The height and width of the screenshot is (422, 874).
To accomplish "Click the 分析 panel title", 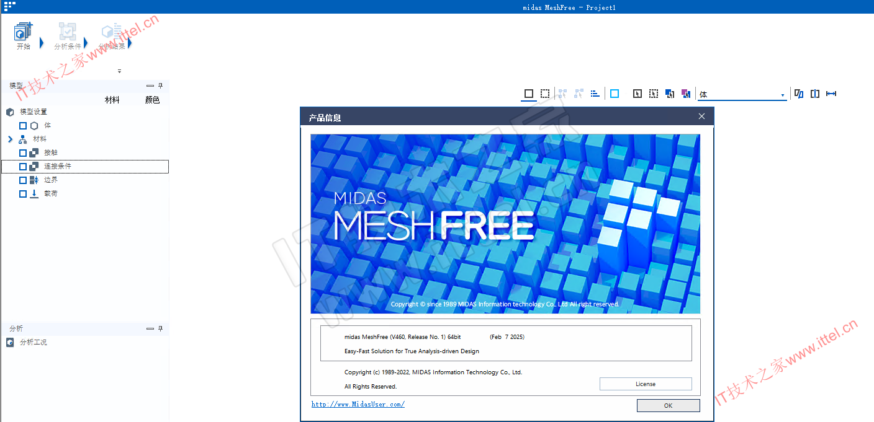I will pos(16,328).
